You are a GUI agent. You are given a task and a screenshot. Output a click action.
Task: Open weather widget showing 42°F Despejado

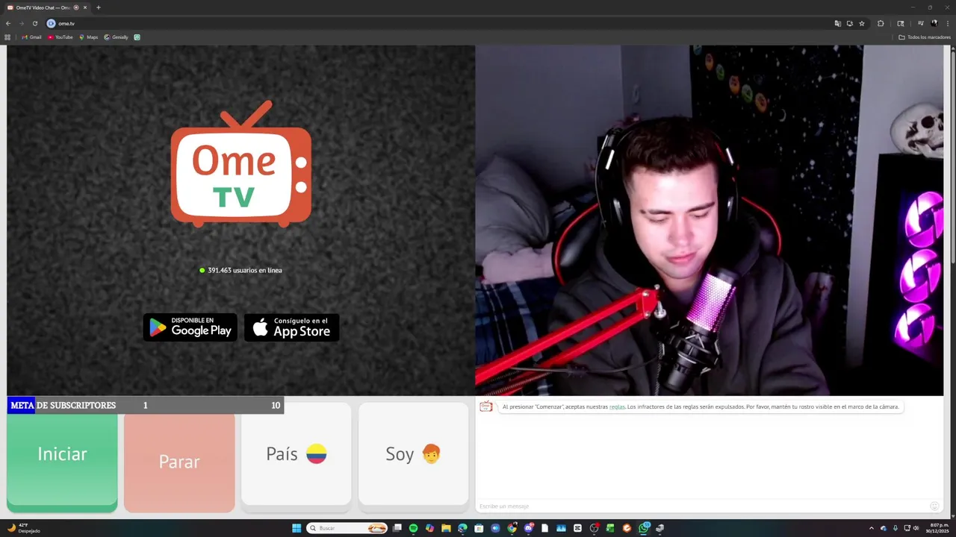pyautogui.click(x=24, y=528)
